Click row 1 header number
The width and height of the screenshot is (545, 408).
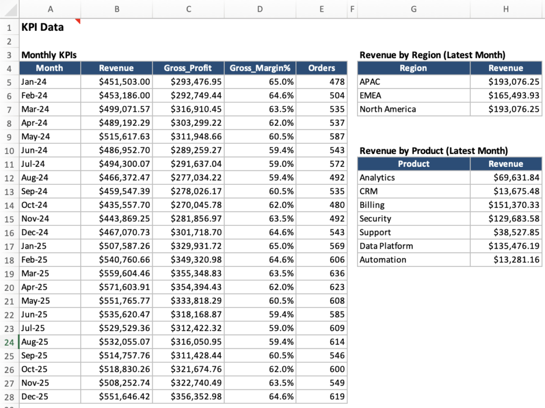point(10,28)
